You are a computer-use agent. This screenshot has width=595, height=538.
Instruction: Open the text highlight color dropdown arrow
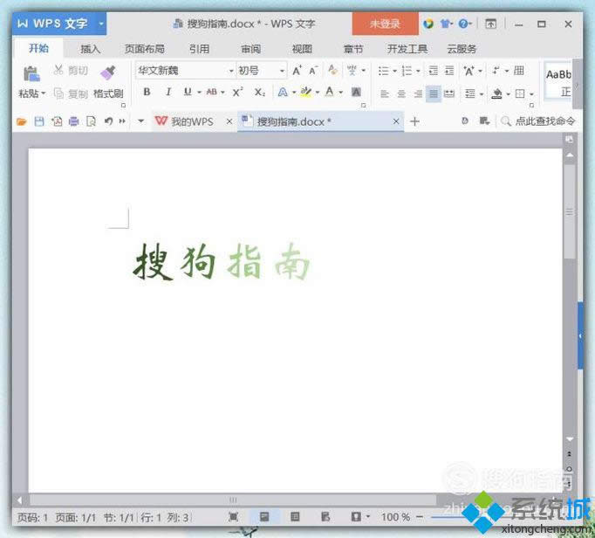[318, 93]
